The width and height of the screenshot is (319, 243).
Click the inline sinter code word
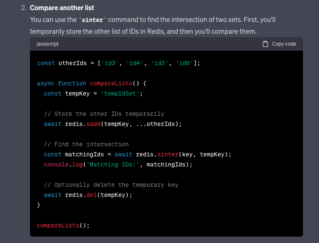tap(92, 20)
